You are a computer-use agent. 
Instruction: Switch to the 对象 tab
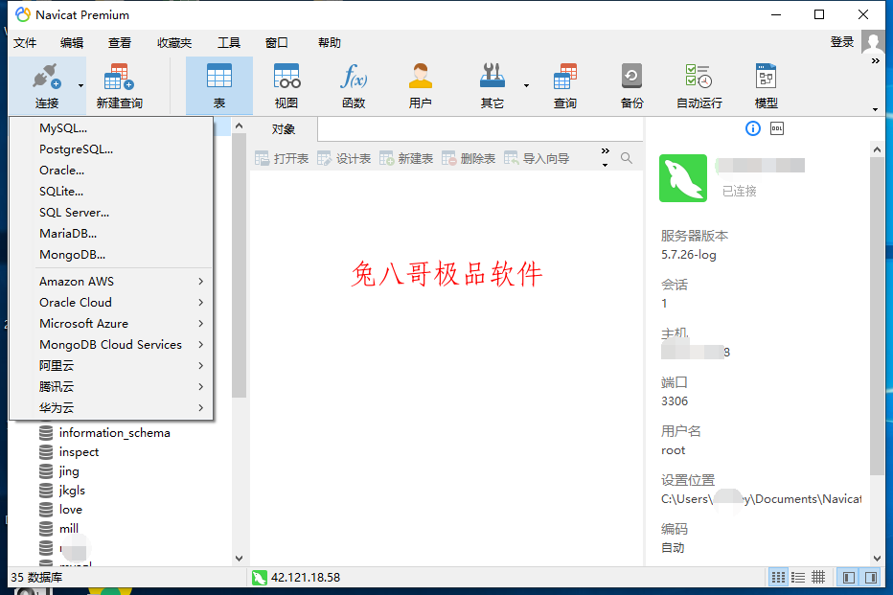283,129
